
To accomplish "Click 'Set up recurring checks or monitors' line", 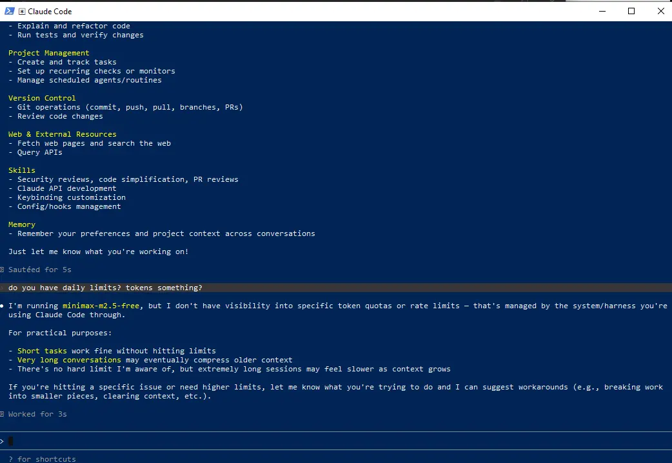I will [92, 71].
